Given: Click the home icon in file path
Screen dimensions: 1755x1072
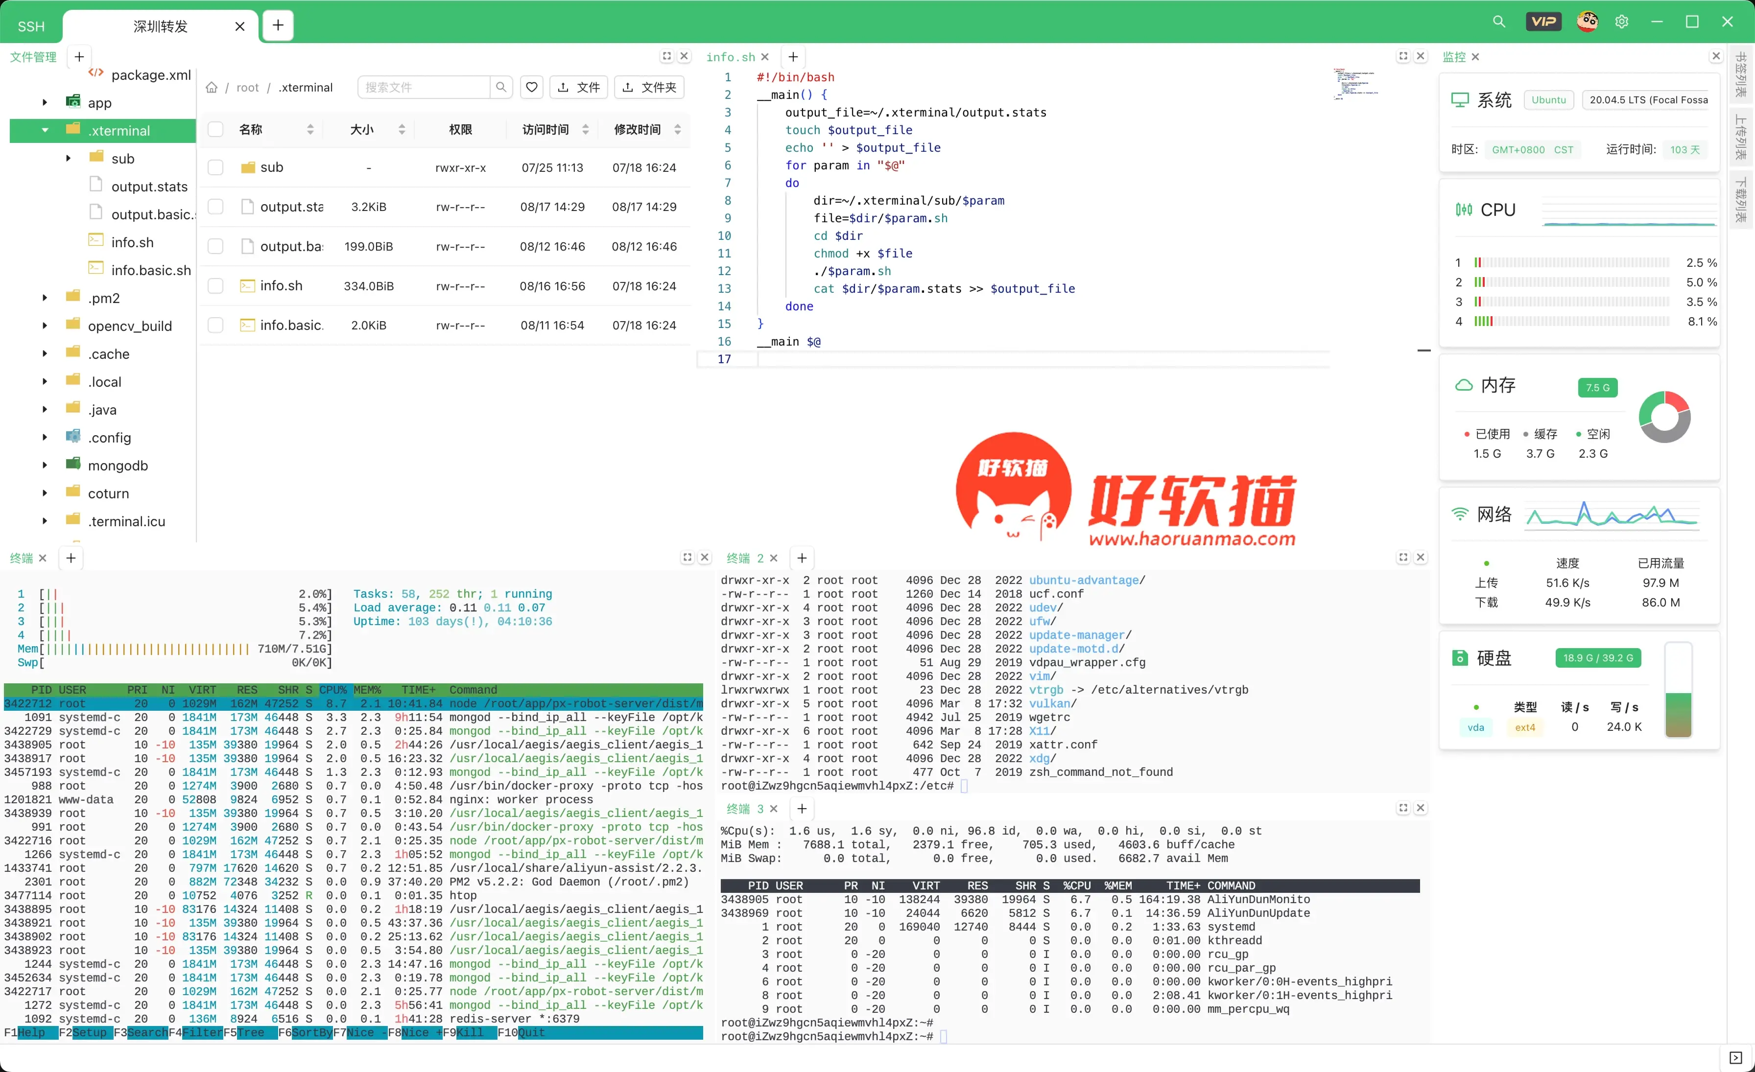Looking at the screenshot, I should [x=212, y=88].
